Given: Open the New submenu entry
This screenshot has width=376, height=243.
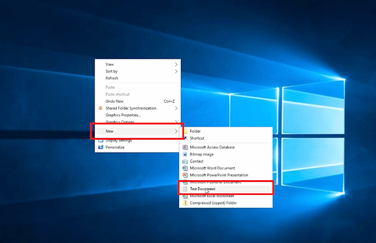Looking at the screenshot, I should [x=137, y=131].
